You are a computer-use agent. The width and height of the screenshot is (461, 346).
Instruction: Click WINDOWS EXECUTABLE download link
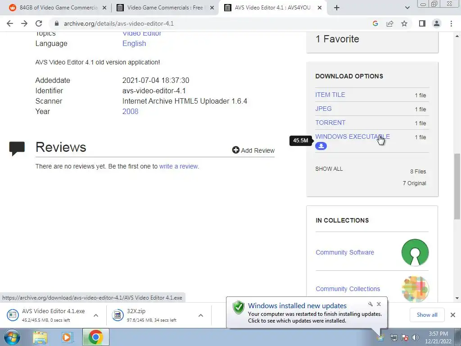[x=353, y=137]
